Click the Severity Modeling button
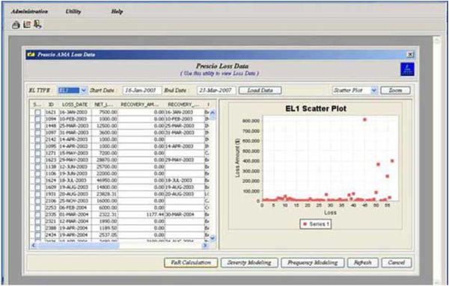The image size is (449, 286). point(249,263)
